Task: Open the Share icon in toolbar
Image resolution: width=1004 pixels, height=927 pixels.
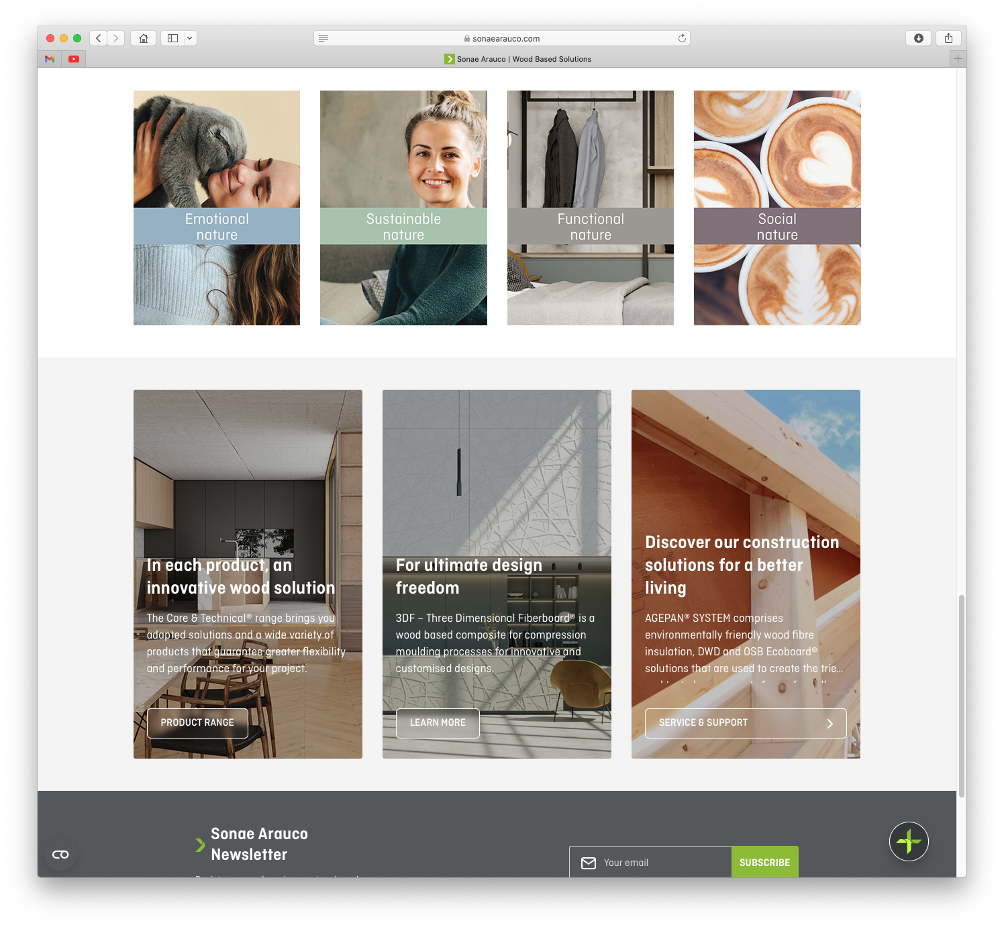Action: pyautogui.click(x=948, y=38)
